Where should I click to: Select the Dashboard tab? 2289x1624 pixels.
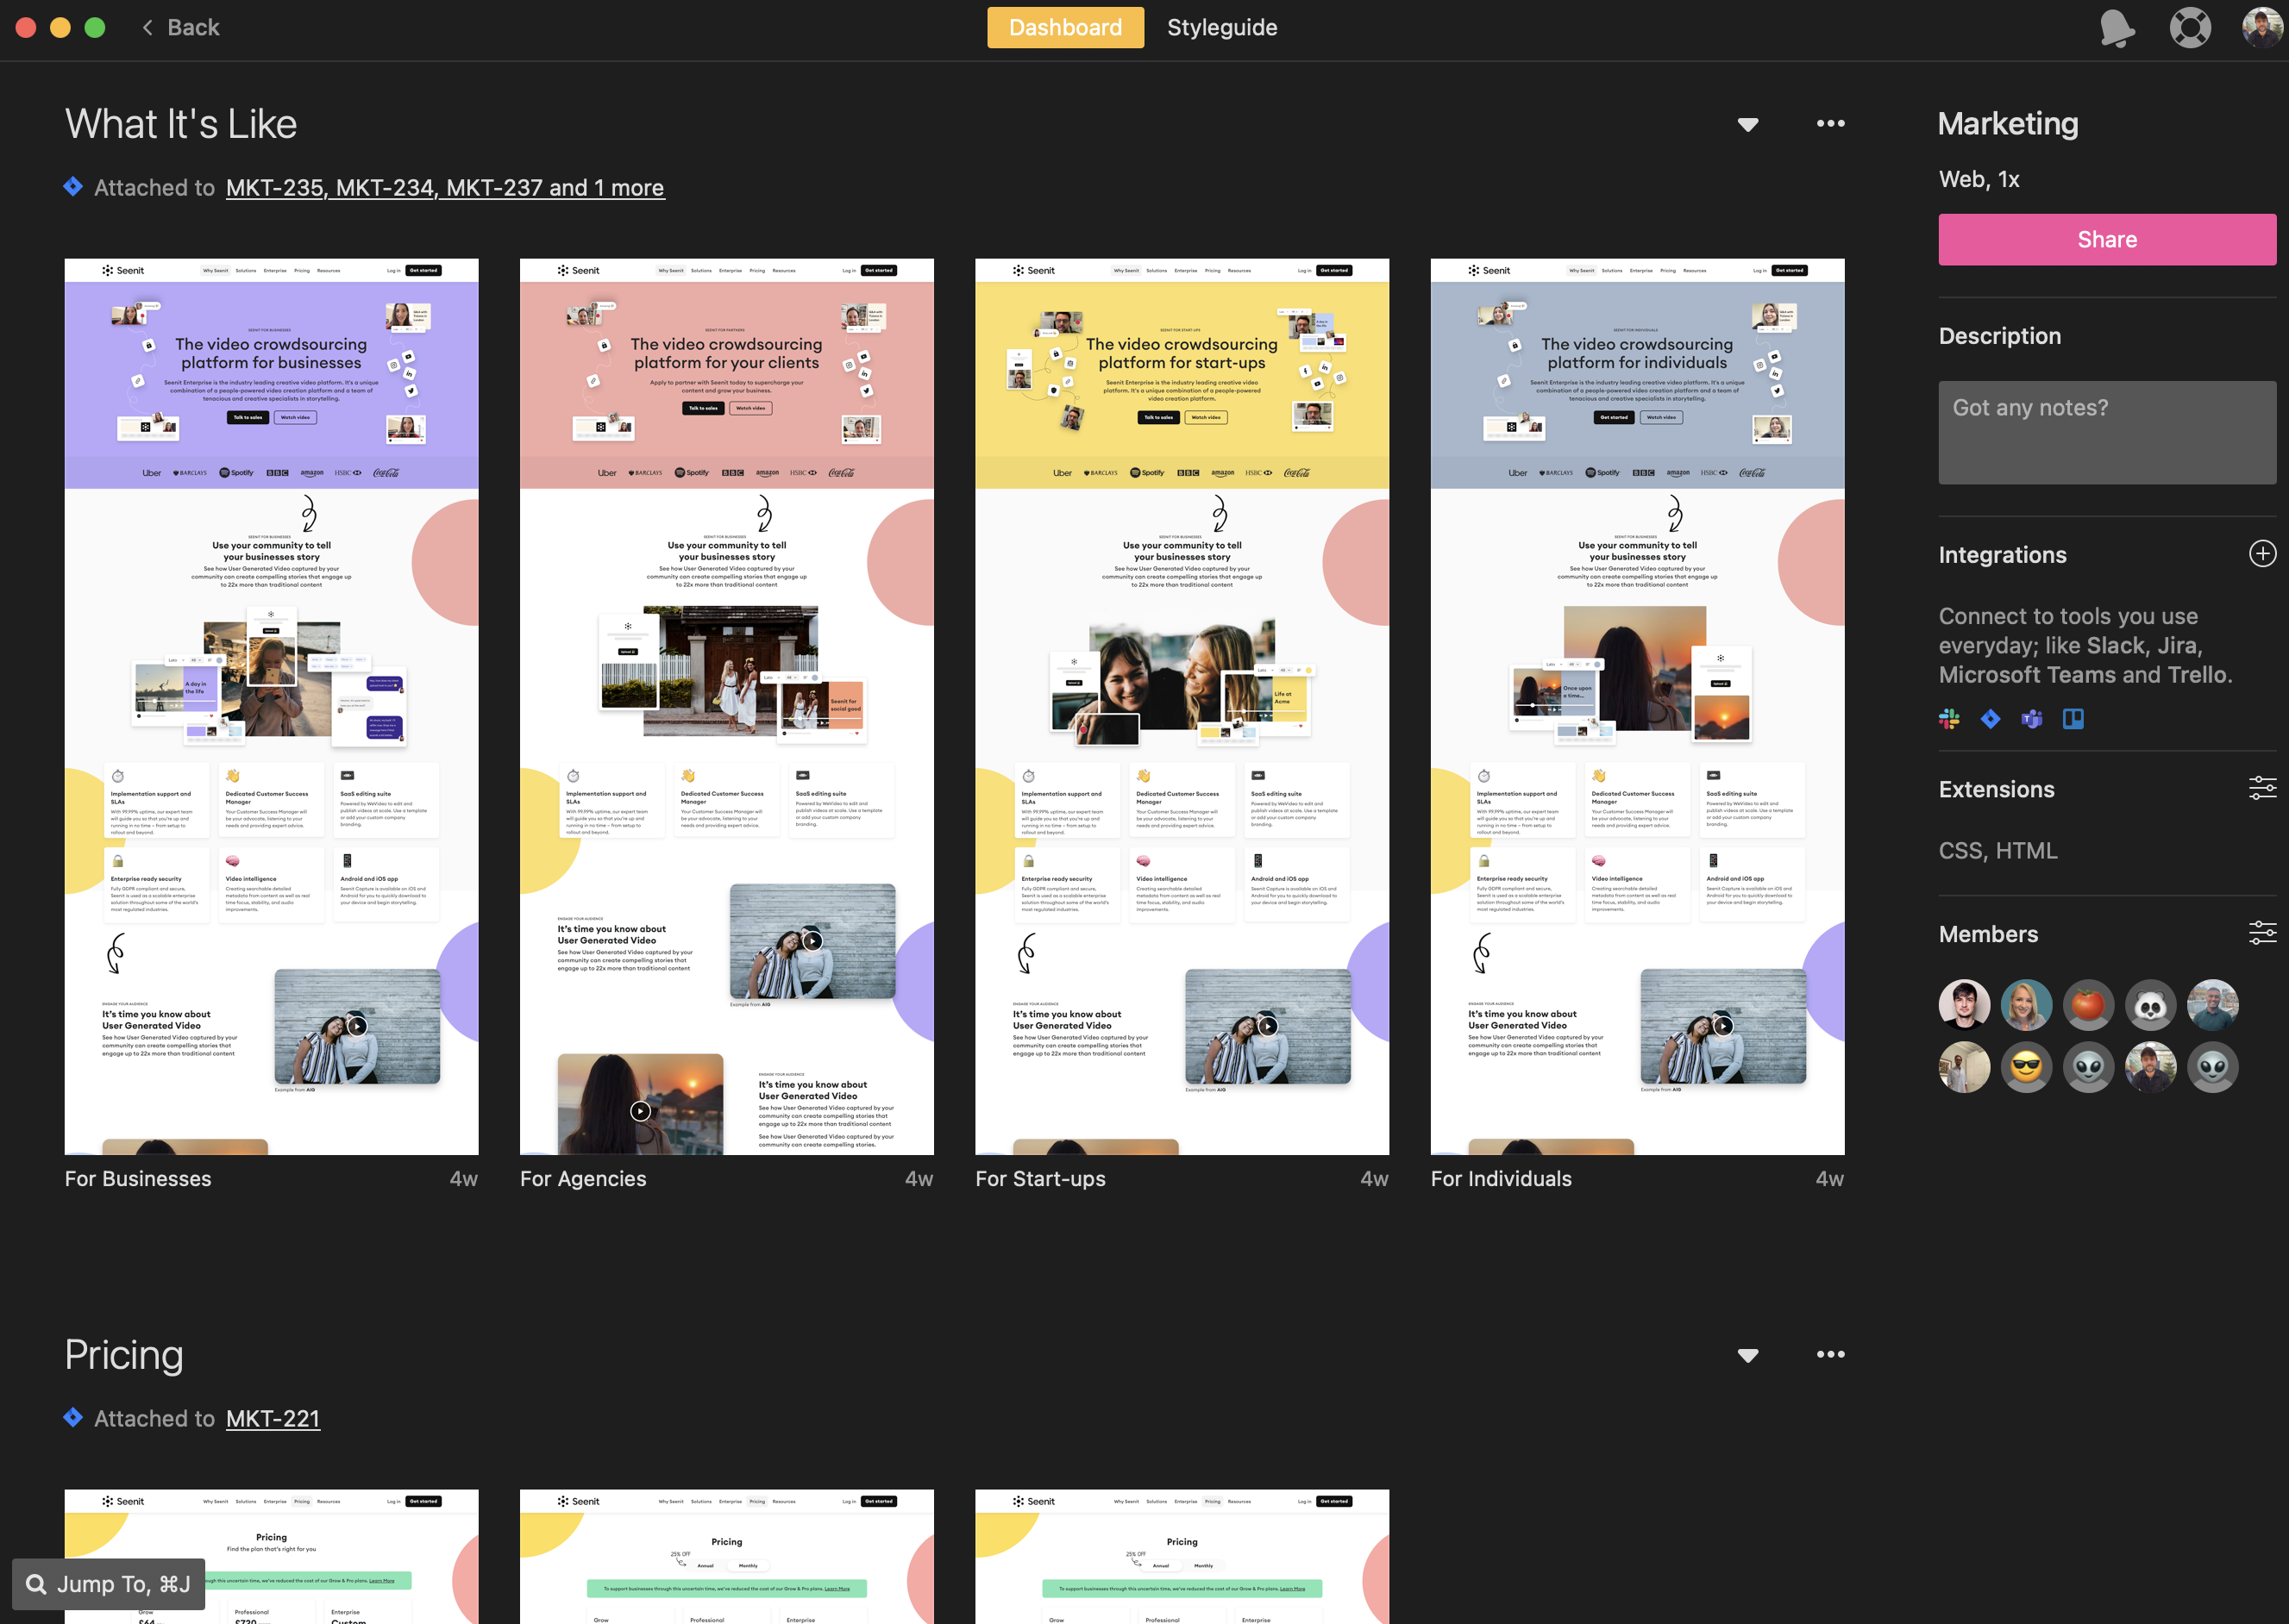point(1064,28)
